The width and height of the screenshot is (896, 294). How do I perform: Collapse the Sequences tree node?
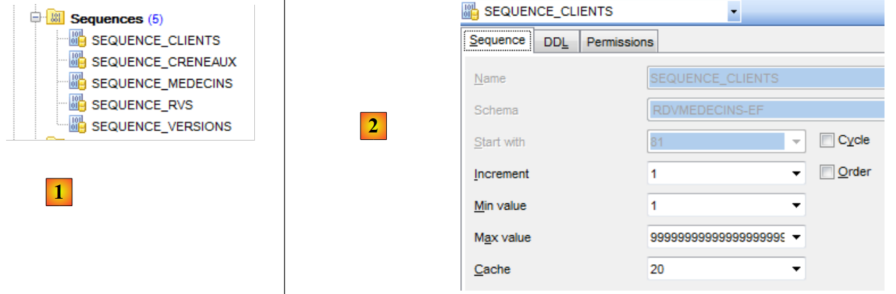pos(36,20)
